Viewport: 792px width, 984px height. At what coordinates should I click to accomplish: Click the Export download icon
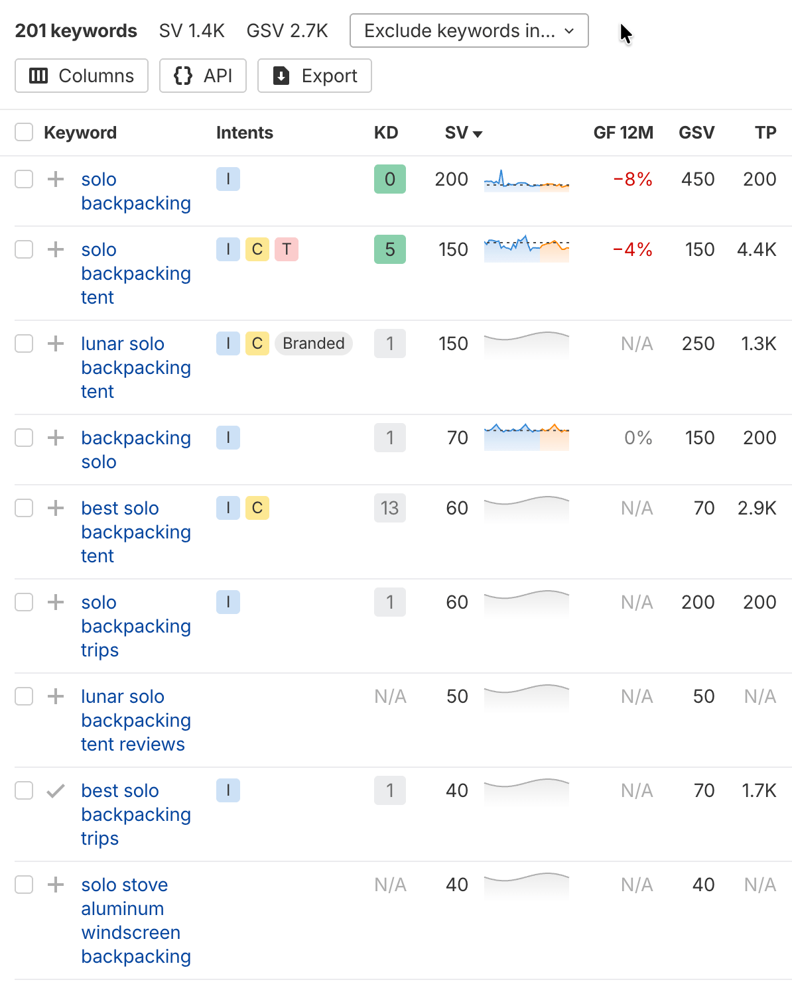[281, 76]
